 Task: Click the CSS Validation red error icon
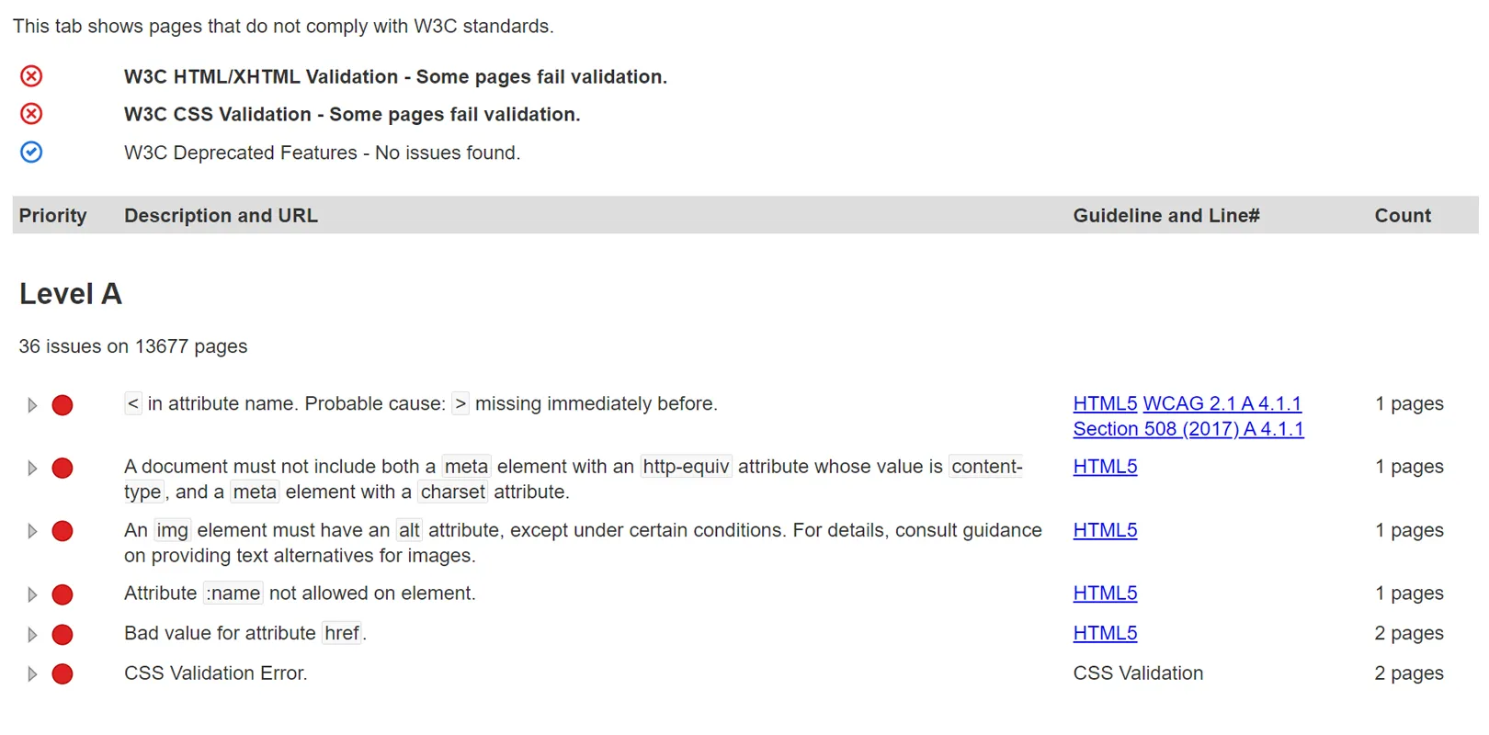[31, 114]
